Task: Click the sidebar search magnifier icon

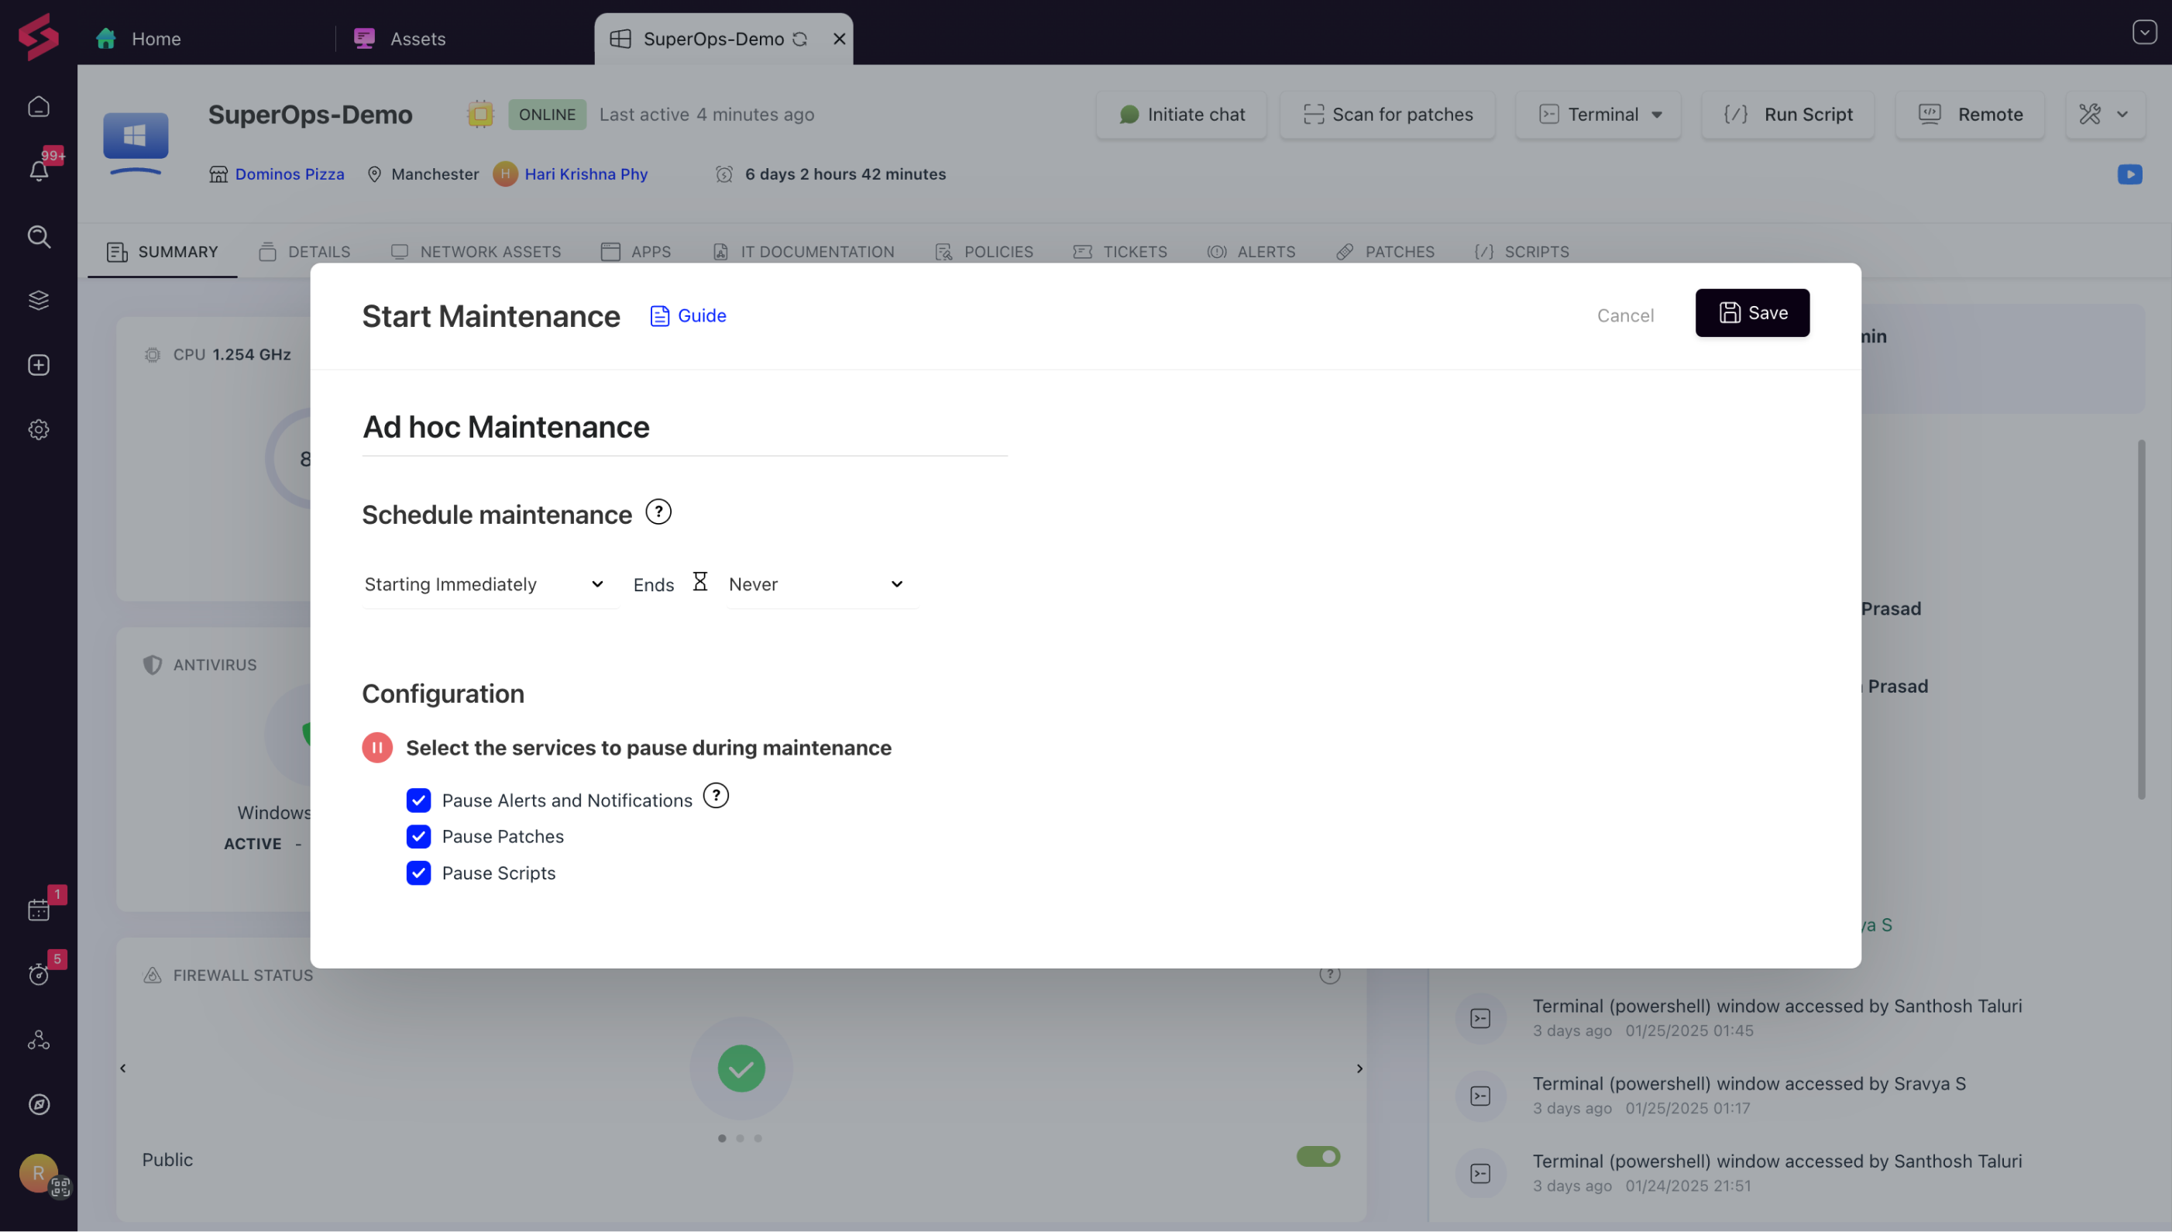Action: click(x=39, y=236)
